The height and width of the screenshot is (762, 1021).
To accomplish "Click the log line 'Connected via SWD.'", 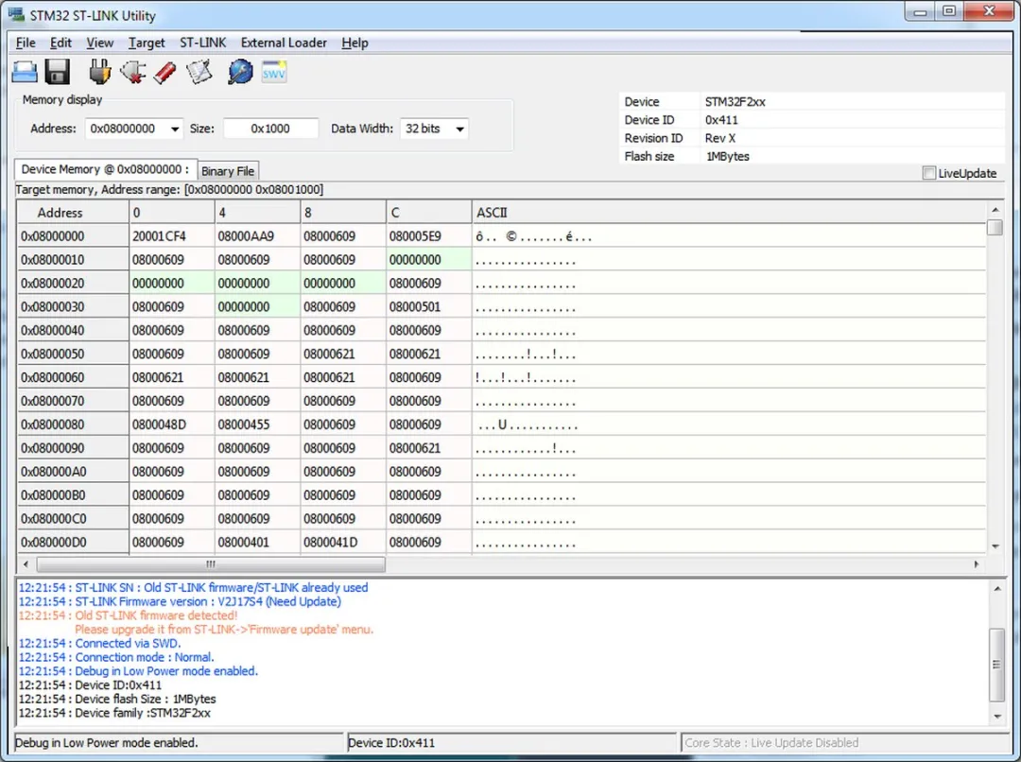I will [99, 644].
